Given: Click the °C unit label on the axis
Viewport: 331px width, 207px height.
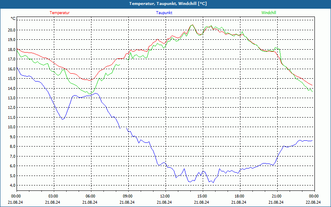Looking at the screenshot, I should click(x=13, y=19).
